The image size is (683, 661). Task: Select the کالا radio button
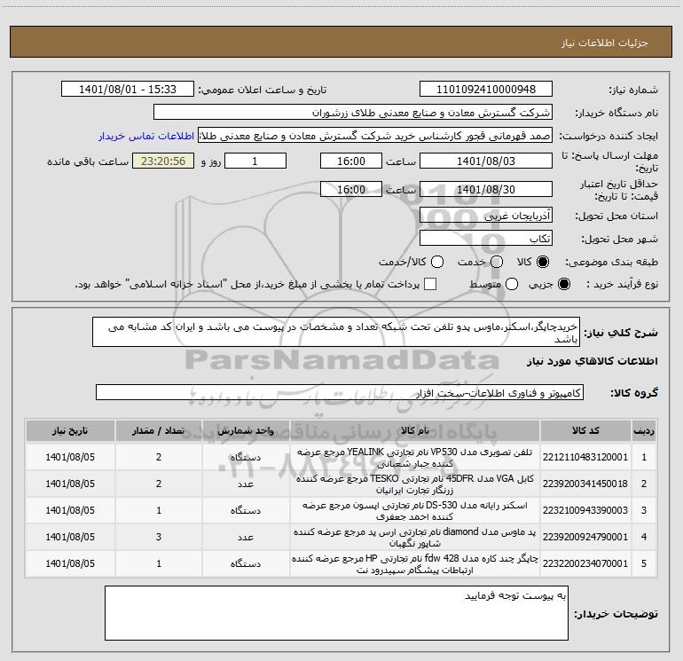click(543, 262)
